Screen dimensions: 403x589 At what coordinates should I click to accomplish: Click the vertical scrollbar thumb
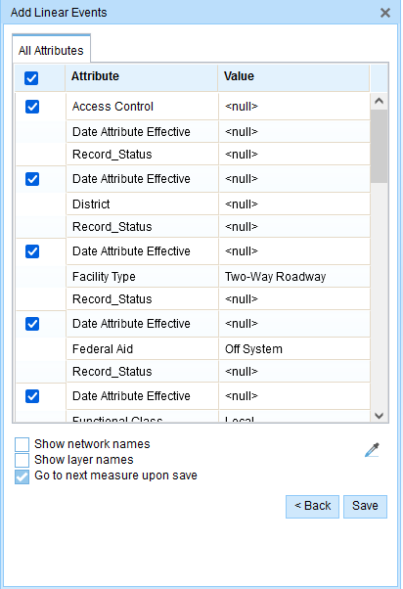[x=379, y=147]
